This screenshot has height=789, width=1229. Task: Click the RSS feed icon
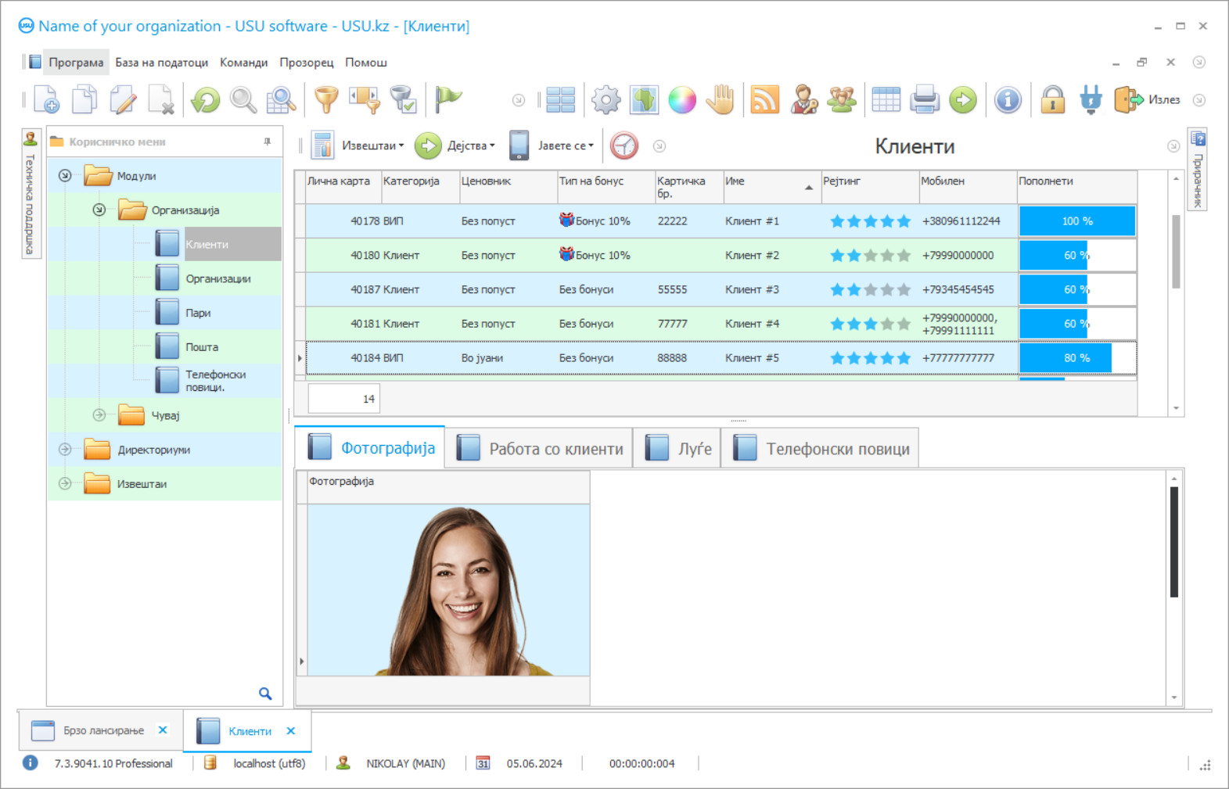764,100
